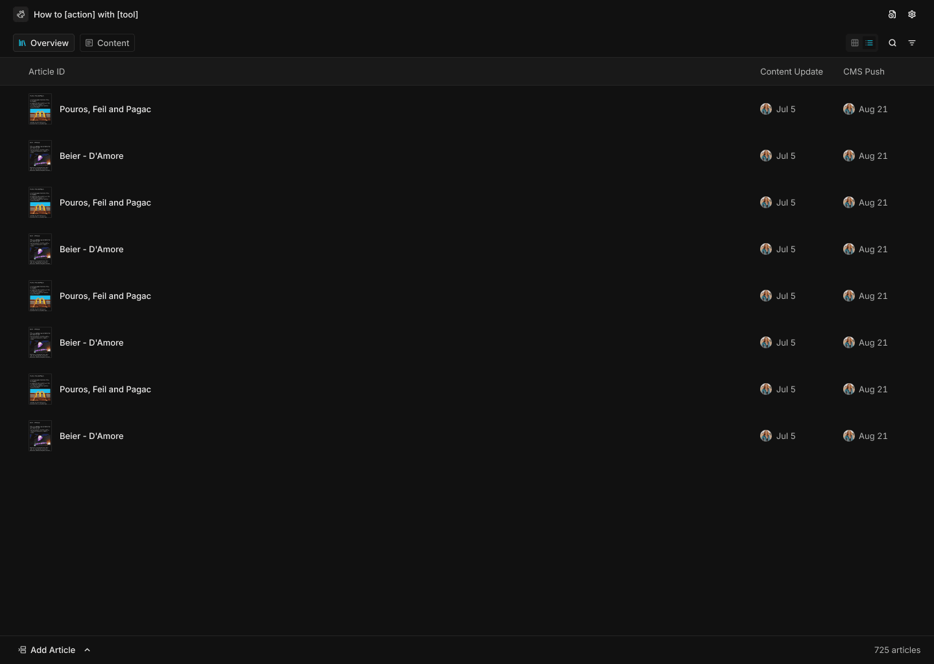Click the active list layout toggle
The height and width of the screenshot is (664, 934).
869,43
